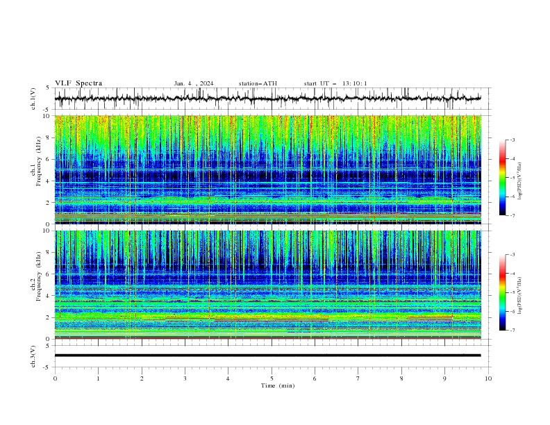
Task: Click the date 'Jan. 4 , 2024'
Action: click(x=194, y=83)
